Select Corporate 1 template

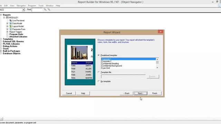[128, 59]
